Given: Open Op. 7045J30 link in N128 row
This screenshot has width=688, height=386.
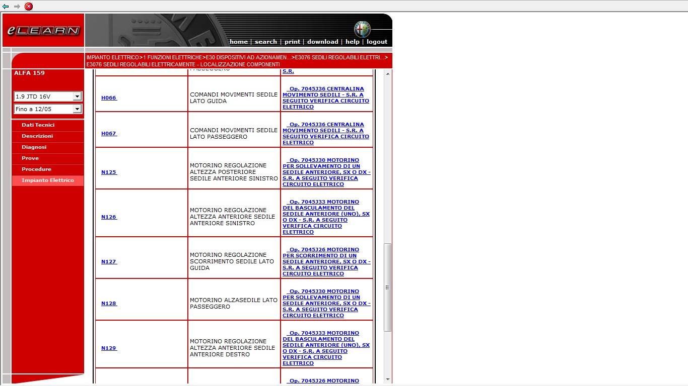Looking at the screenshot, I should click(x=326, y=303).
